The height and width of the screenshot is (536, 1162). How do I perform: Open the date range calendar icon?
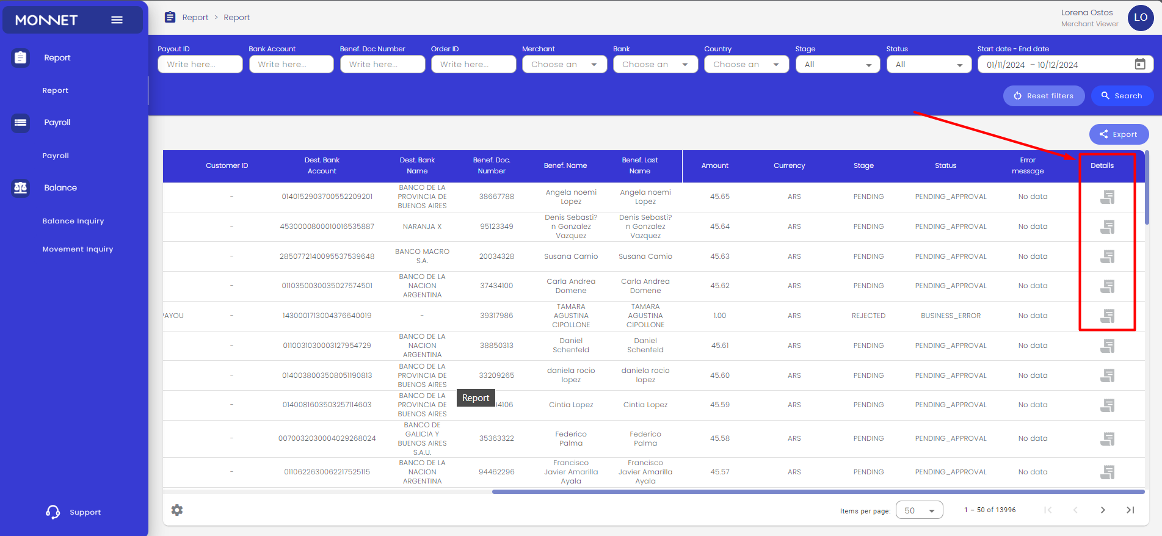(1139, 64)
